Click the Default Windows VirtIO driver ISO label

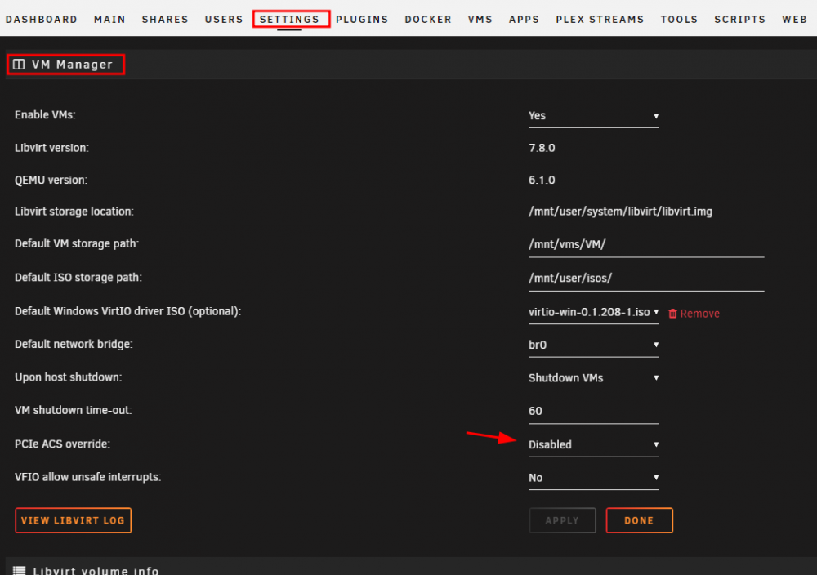pyautogui.click(x=127, y=311)
